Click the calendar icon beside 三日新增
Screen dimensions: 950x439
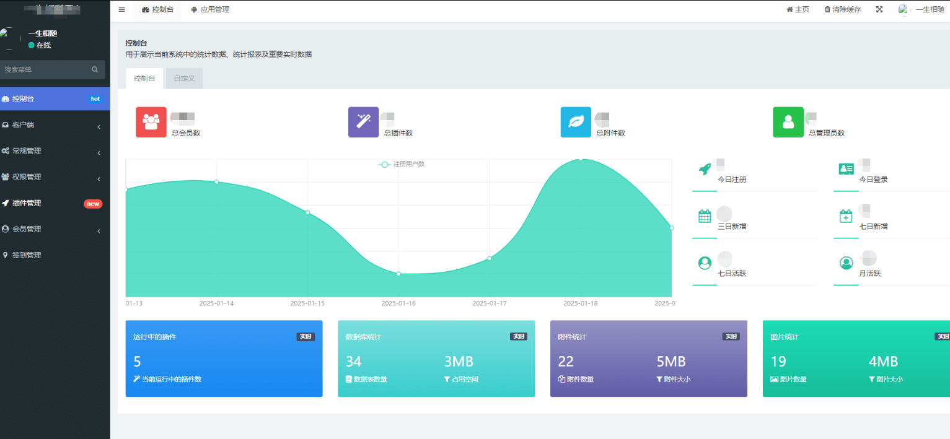(705, 216)
